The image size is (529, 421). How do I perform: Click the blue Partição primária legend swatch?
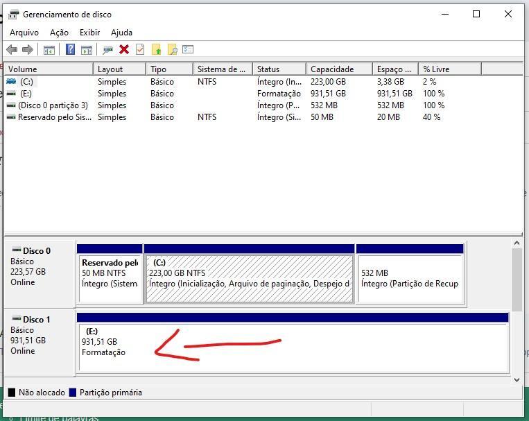[73, 393]
